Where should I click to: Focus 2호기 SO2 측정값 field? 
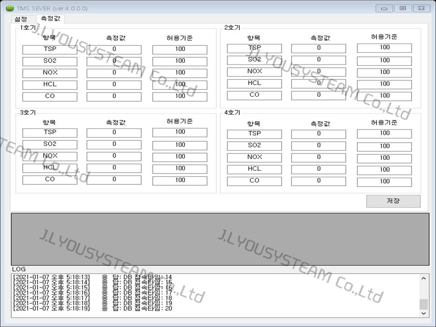tap(319, 60)
